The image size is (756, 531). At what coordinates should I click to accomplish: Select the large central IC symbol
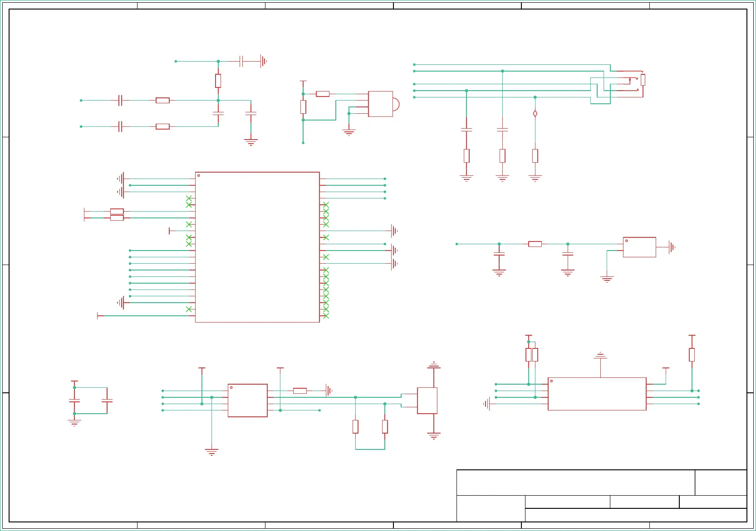click(257, 247)
